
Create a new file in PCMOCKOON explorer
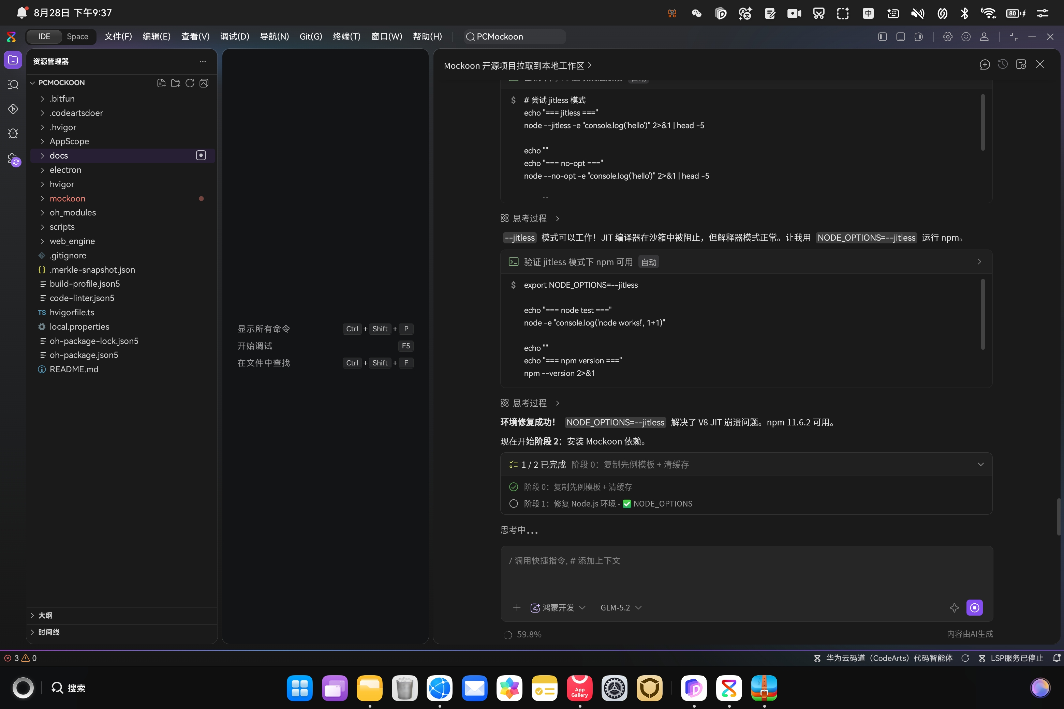(x=161, y=83)
